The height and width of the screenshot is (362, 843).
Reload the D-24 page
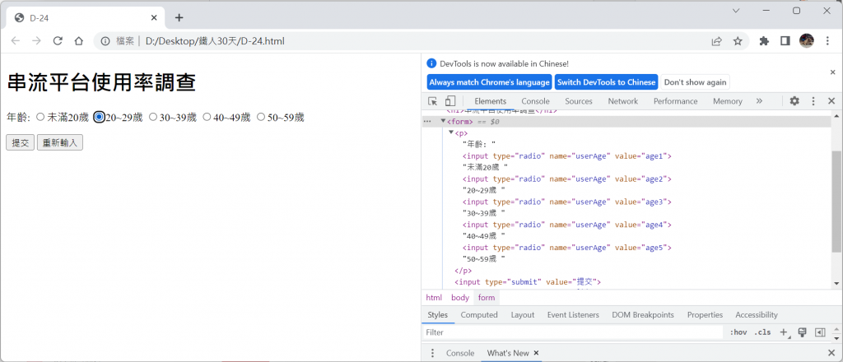tap(58, 41)
